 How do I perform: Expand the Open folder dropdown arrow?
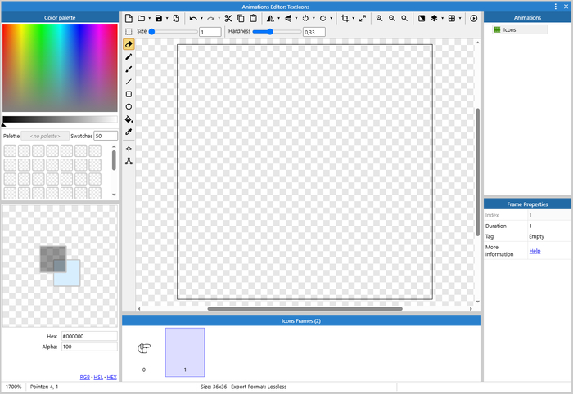pyautogui.click(x=149, y=18)
